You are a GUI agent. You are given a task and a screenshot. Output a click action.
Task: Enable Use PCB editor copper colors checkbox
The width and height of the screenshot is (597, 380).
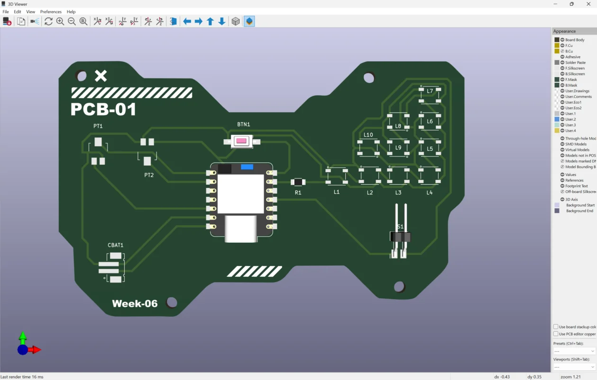[556, 334]
